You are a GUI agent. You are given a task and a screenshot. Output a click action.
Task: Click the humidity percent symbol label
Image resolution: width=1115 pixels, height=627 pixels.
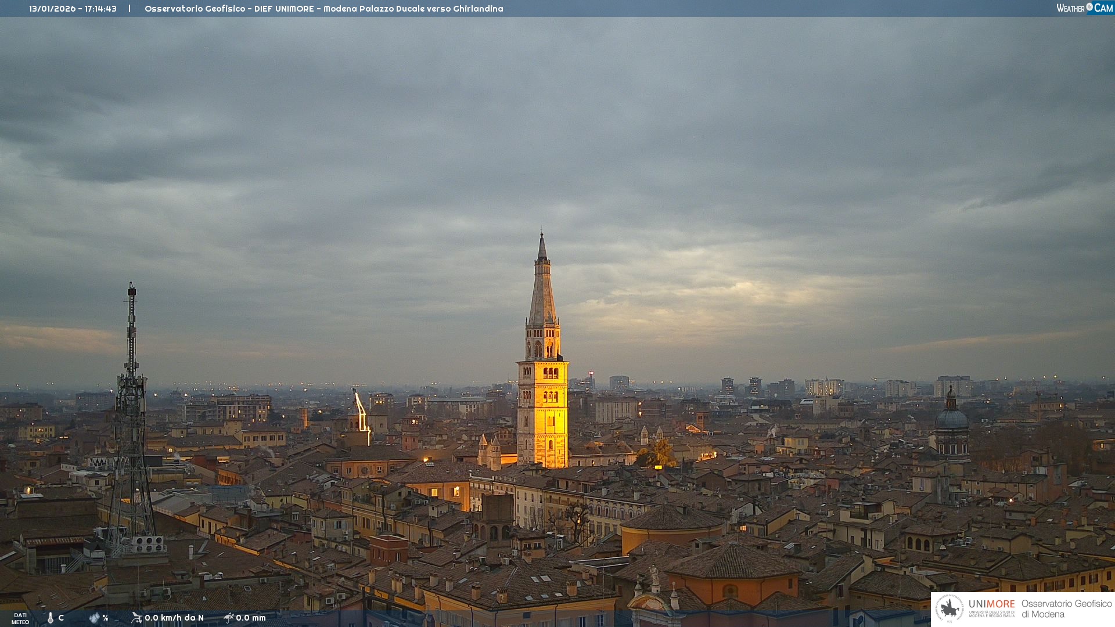tap(105, 618)
